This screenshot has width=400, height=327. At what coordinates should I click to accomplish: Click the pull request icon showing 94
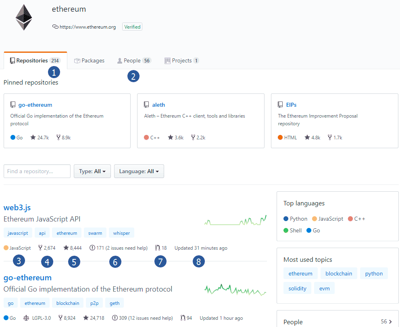[183, 318]
